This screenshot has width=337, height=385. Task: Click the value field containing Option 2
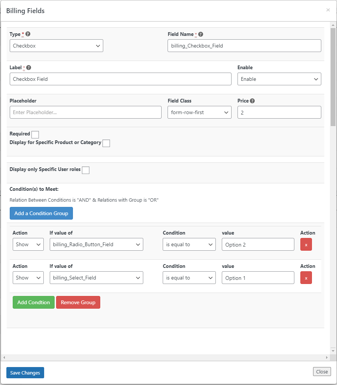pyautogui.click(x=258, y=244)
